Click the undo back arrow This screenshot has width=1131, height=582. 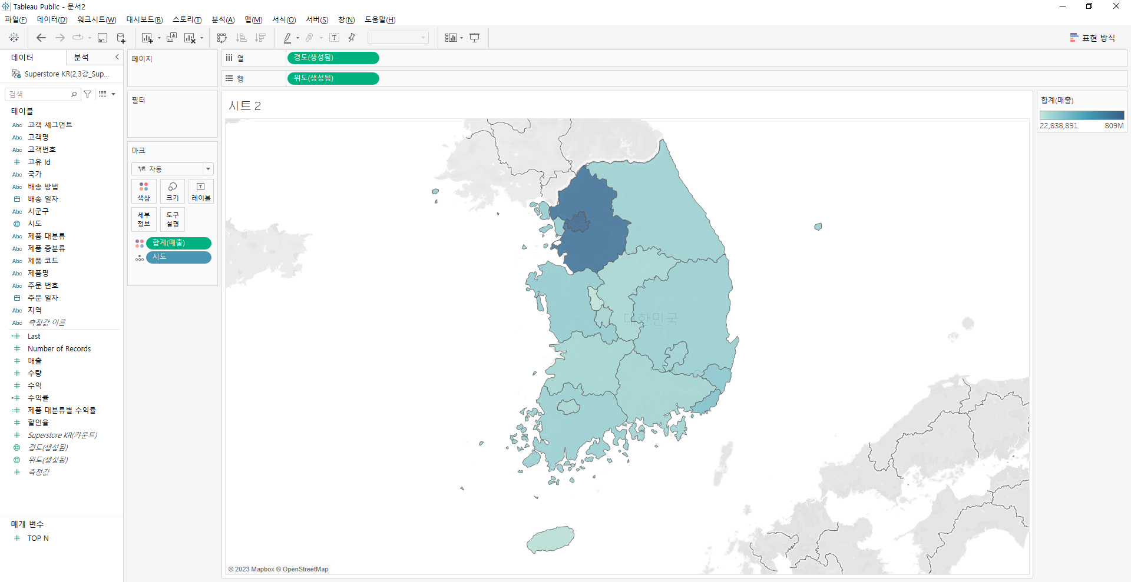click(41, 38)
